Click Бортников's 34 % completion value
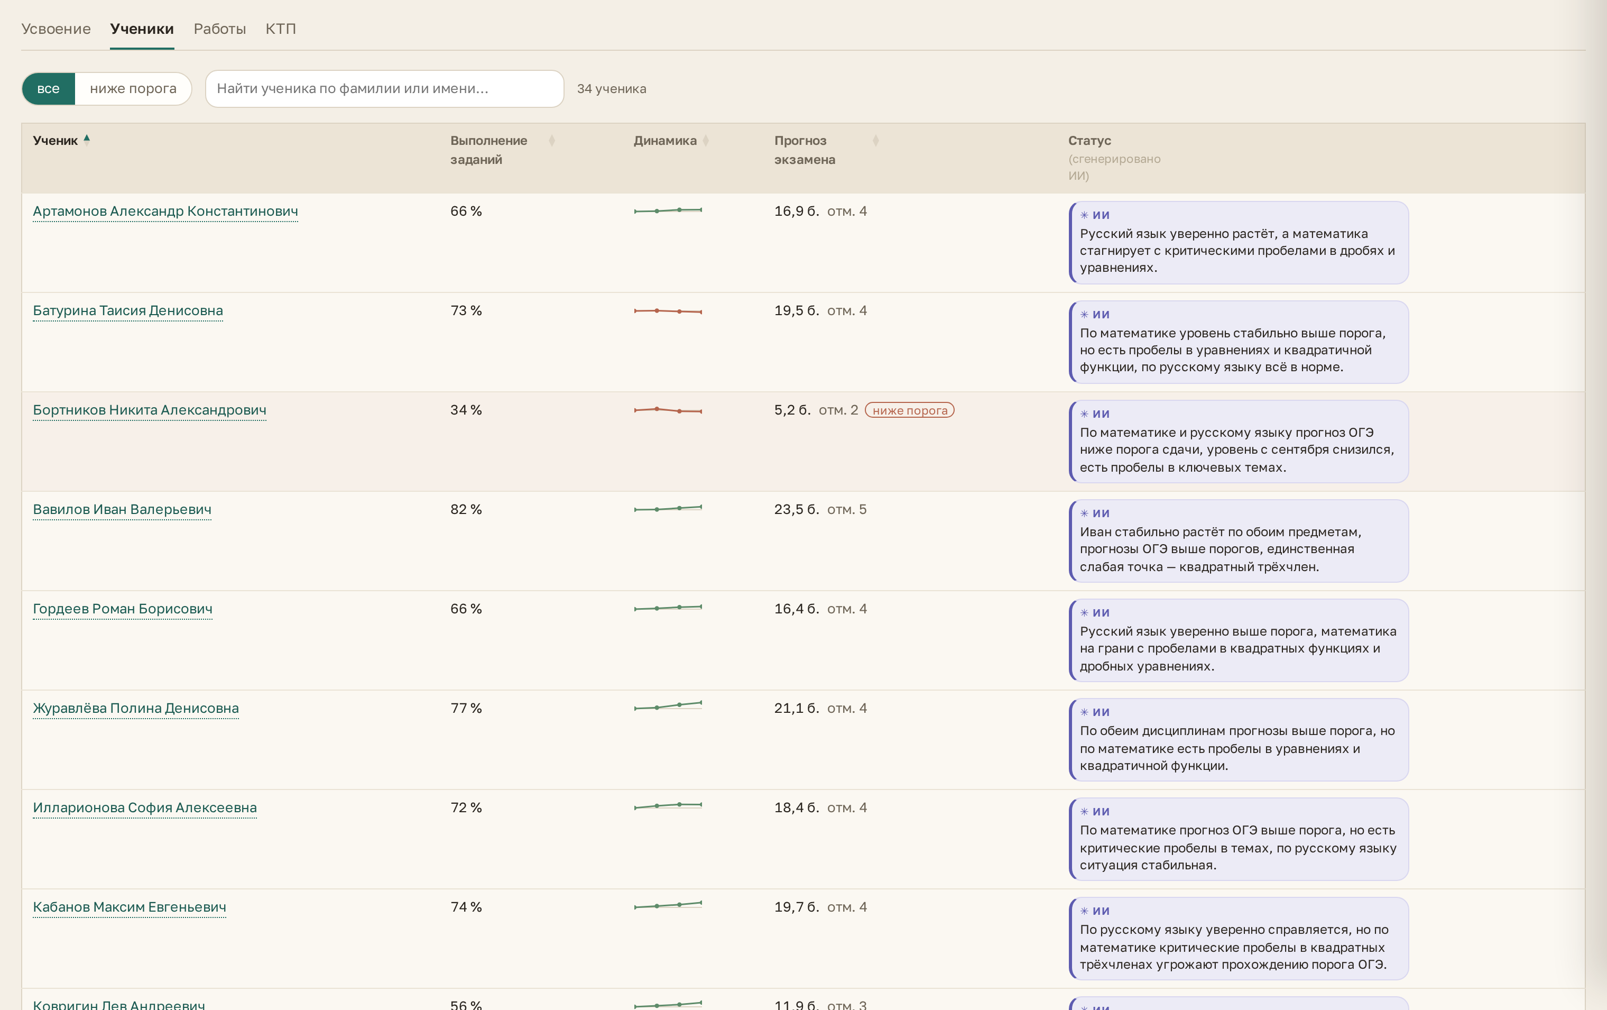 tap(466, 410)
